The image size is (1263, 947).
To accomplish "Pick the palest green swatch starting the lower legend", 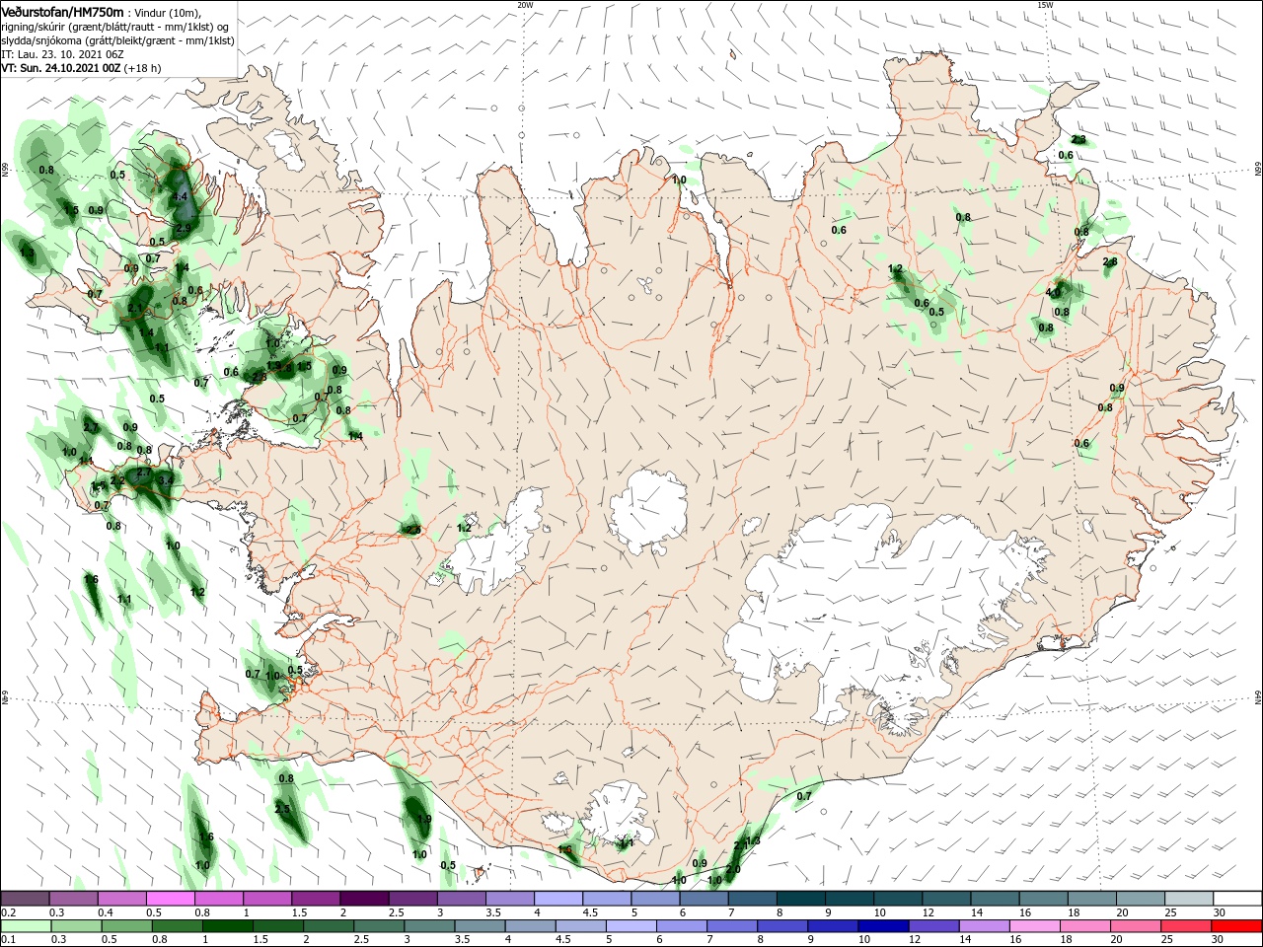I will tap(25, 926).
